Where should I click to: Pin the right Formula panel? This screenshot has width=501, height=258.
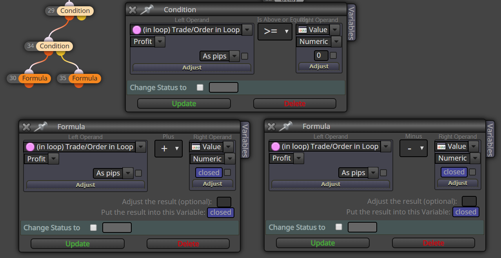coord(285,126)
